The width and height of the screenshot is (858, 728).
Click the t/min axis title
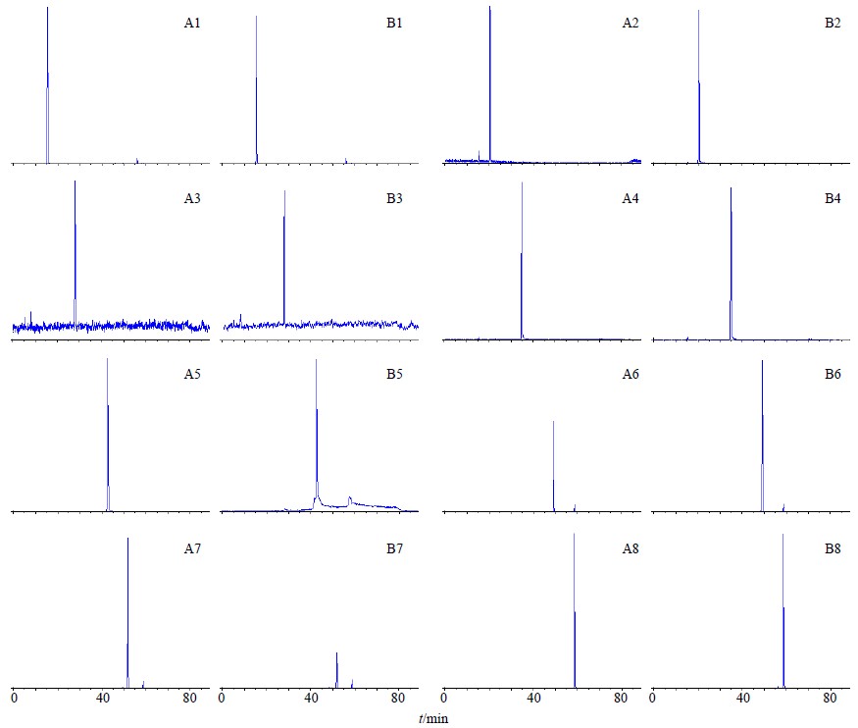[433, 719]
